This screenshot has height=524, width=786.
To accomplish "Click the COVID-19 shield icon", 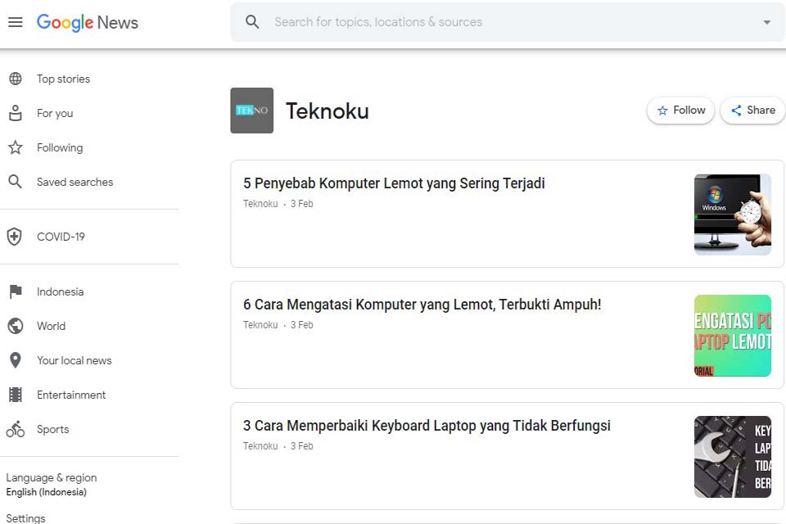I will (15, 237).
